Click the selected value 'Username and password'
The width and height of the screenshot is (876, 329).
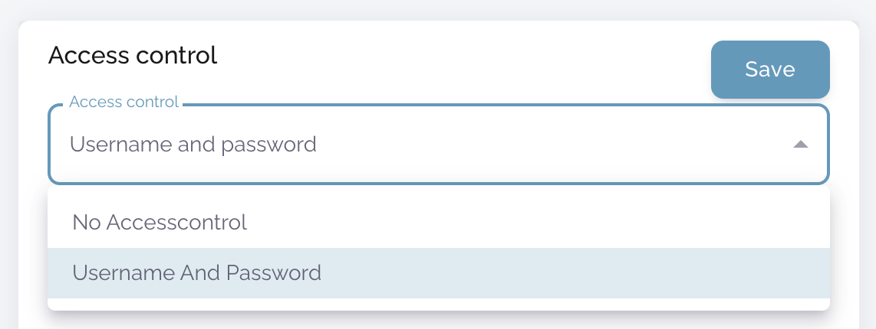(x=193, y=144)
